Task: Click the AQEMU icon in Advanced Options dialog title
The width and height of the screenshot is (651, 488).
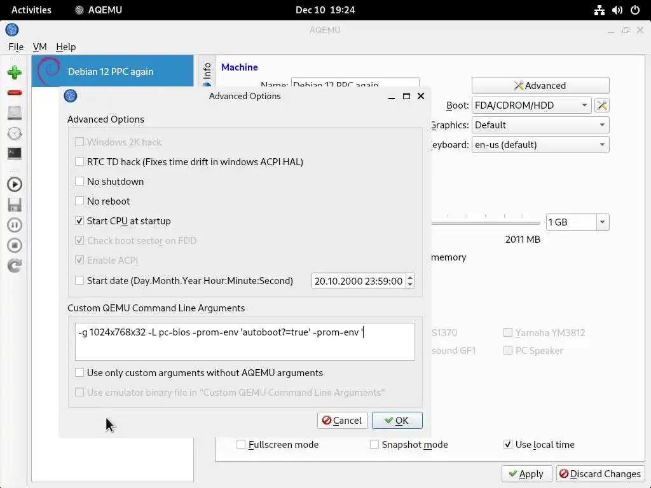Action: pos(71,96)
